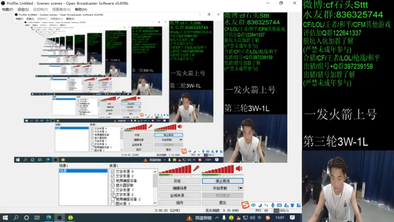The width and height of the screenshot is (394, 222).
Task: Select the highlighted 场景 scene entry
Action: pyautogui.click(x=83, y=171)
